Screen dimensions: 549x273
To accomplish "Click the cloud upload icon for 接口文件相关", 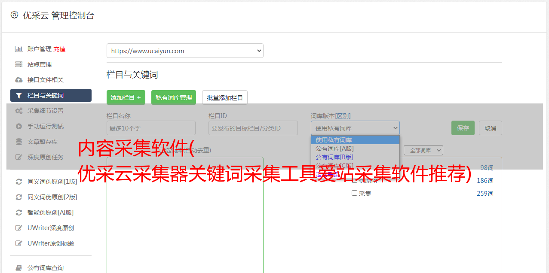I will (x=19, y=80).
